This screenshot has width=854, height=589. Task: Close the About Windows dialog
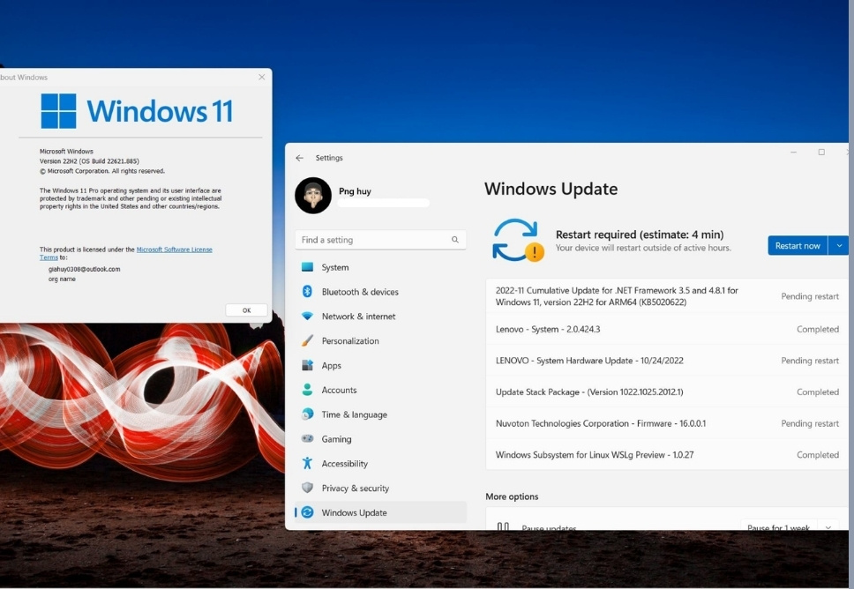tap(262, 78)
